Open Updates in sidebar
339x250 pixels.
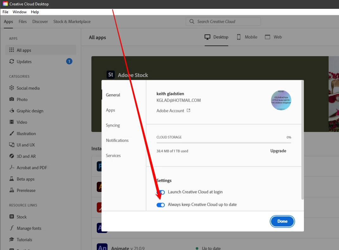(x=41, y=62)
